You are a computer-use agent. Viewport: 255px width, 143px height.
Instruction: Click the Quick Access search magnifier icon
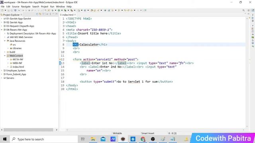tap(243, 10)
